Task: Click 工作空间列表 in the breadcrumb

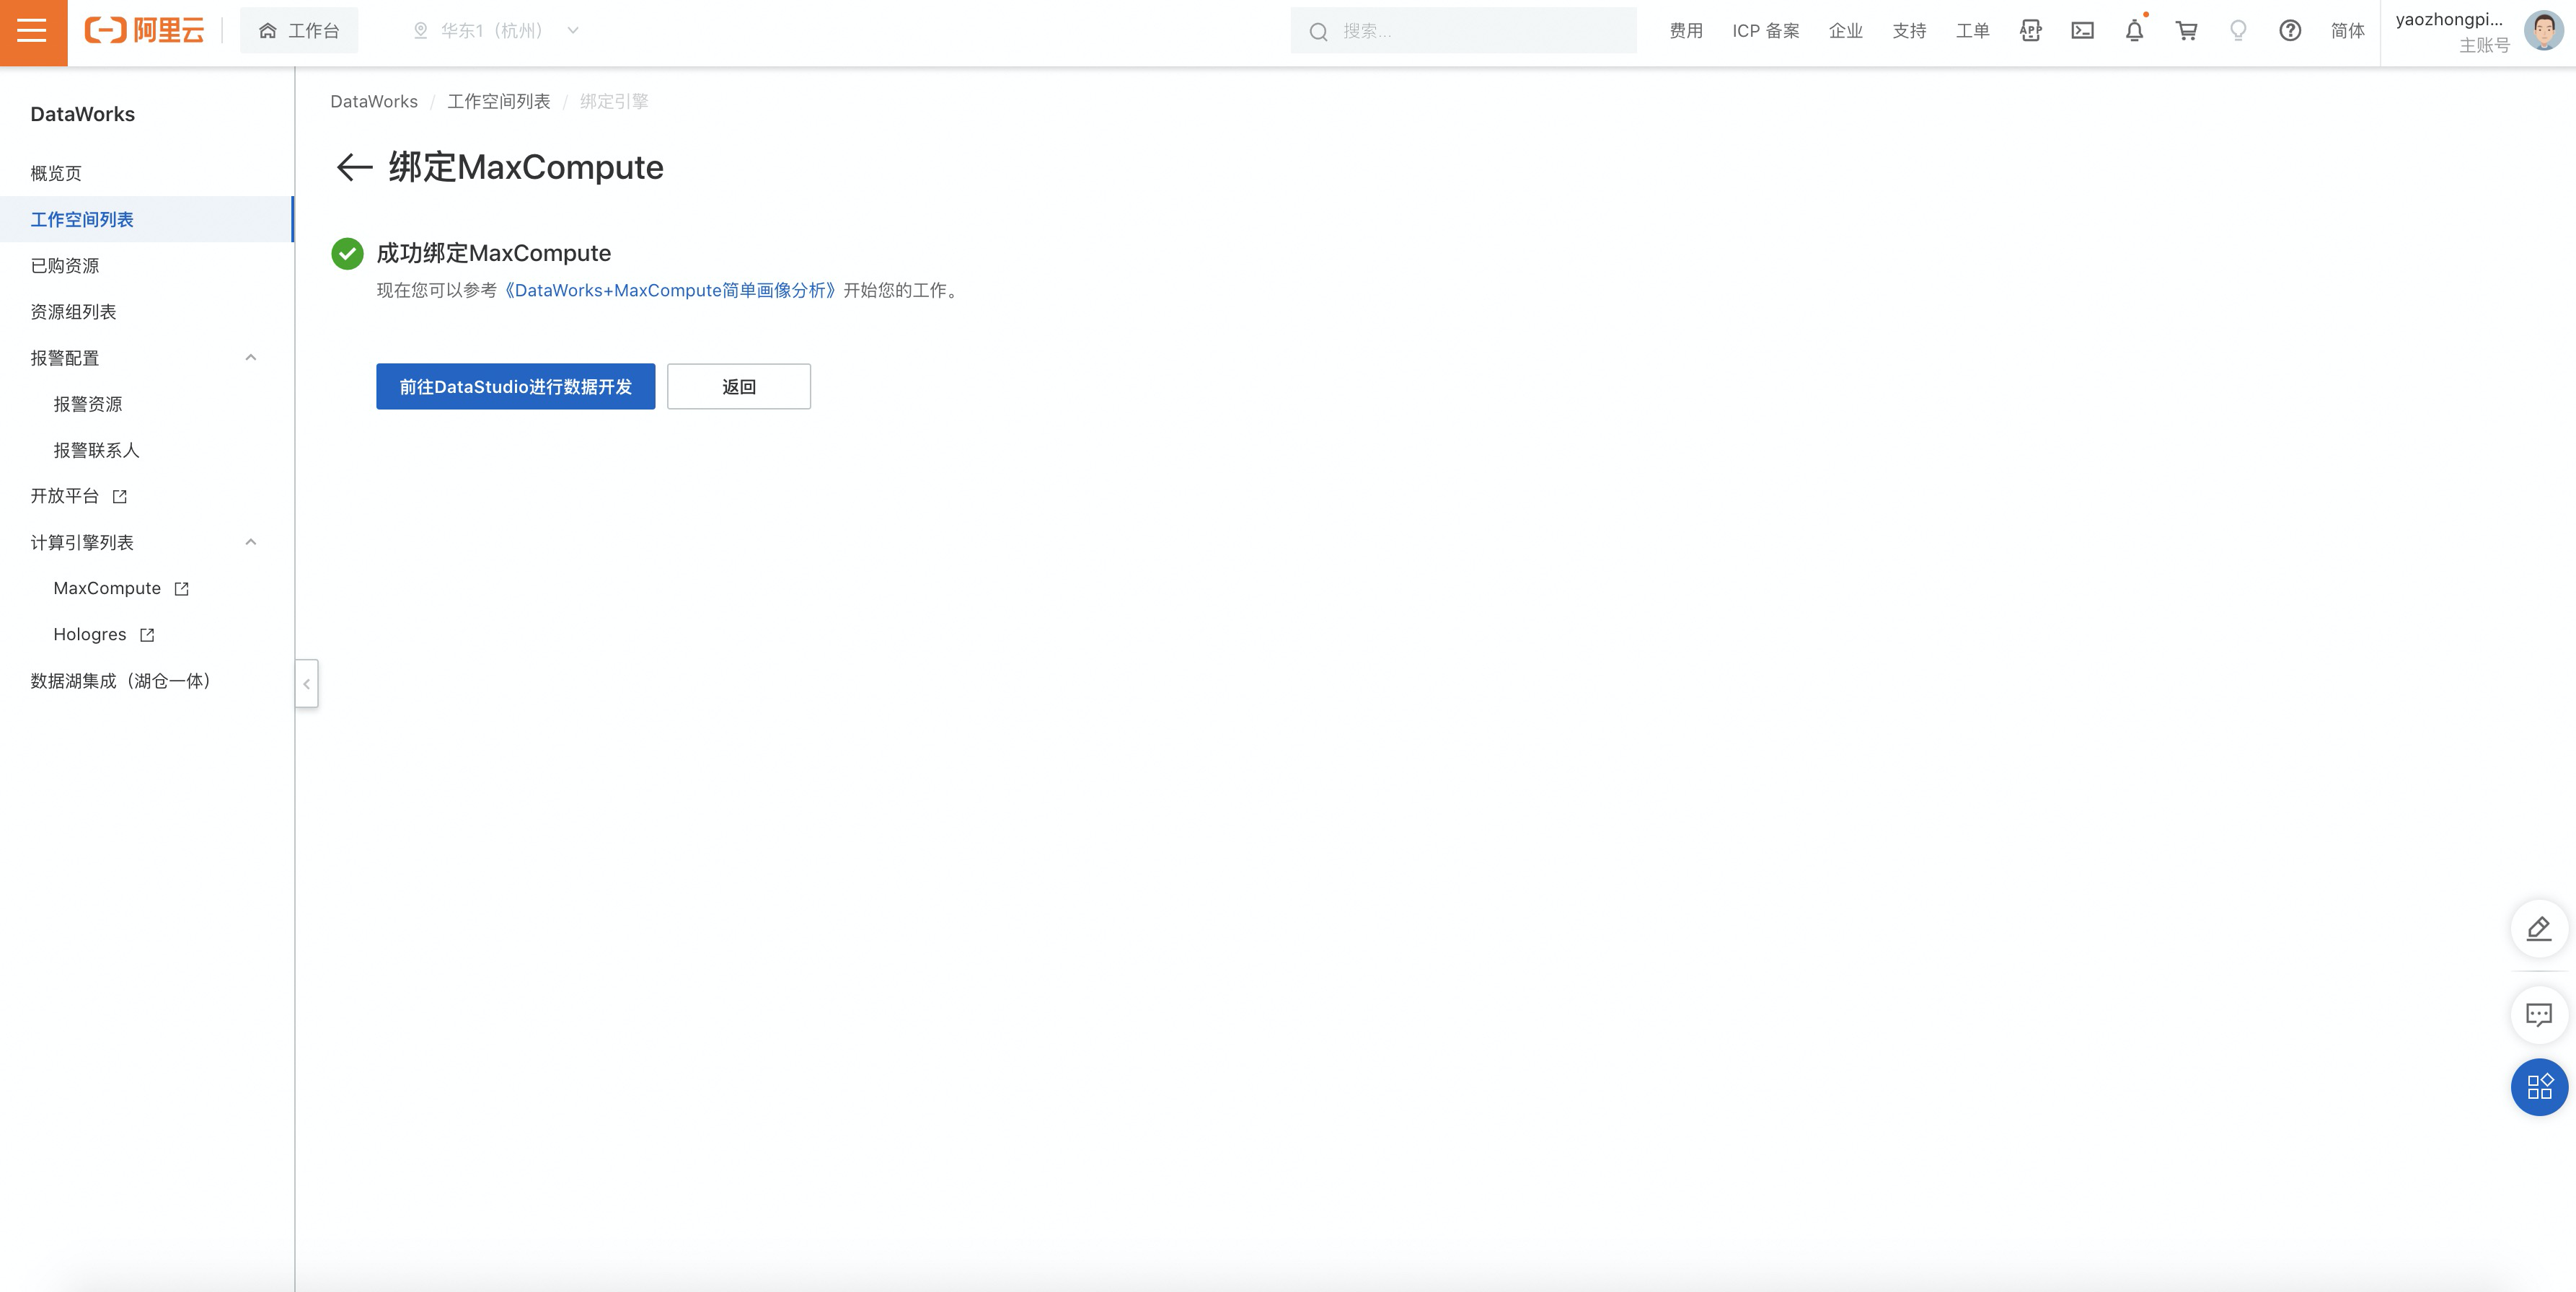Action: click(498, 101)
